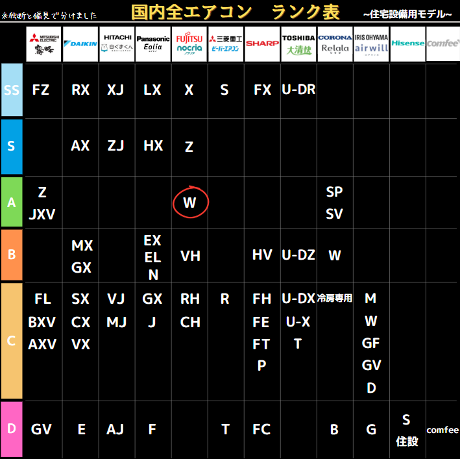Select FZ in the Mitsubishi Electric column
Viewport: 460px width, 459px height.
(x=41, y=90)
